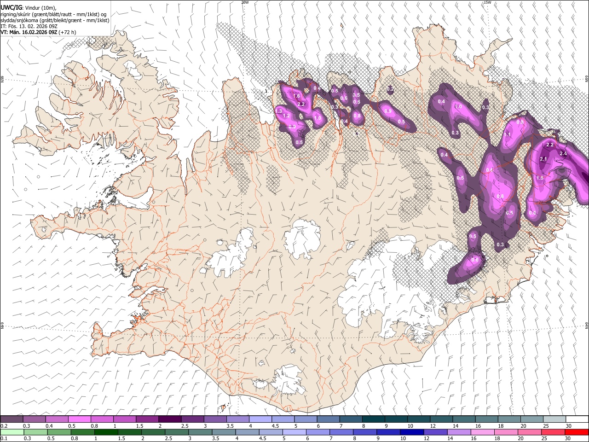The height and width of the screenshot is (442, 589).
Task: Click the darkest purple 2 swatch in the upper scale
Action: (x=170, y=419)
